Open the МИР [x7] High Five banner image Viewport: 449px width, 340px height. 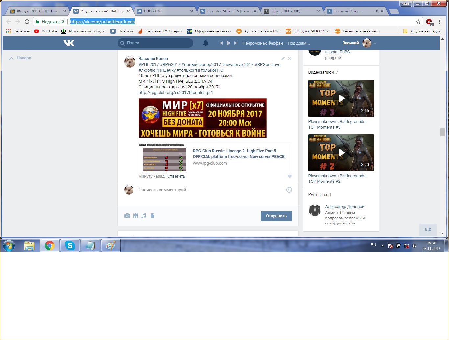tap(202, 118)
